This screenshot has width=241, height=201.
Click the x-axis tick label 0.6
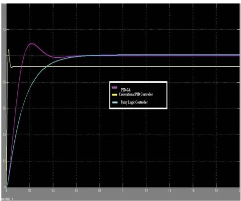(76, 191)
